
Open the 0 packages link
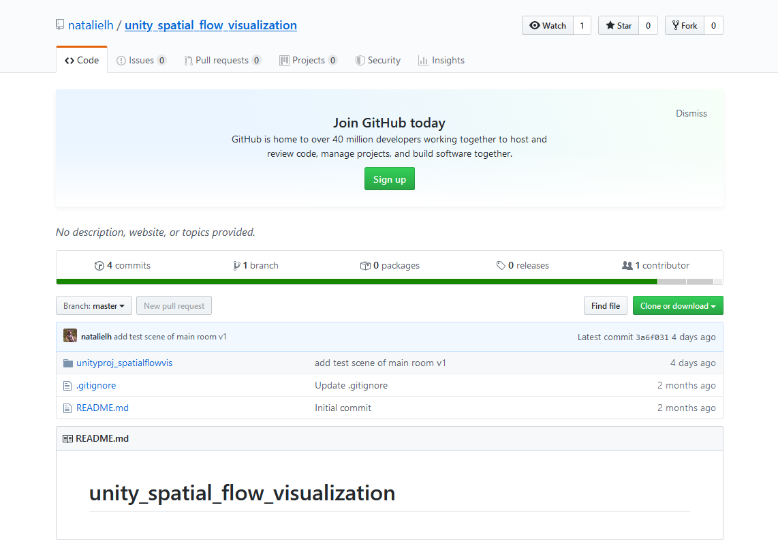[390, 266]
